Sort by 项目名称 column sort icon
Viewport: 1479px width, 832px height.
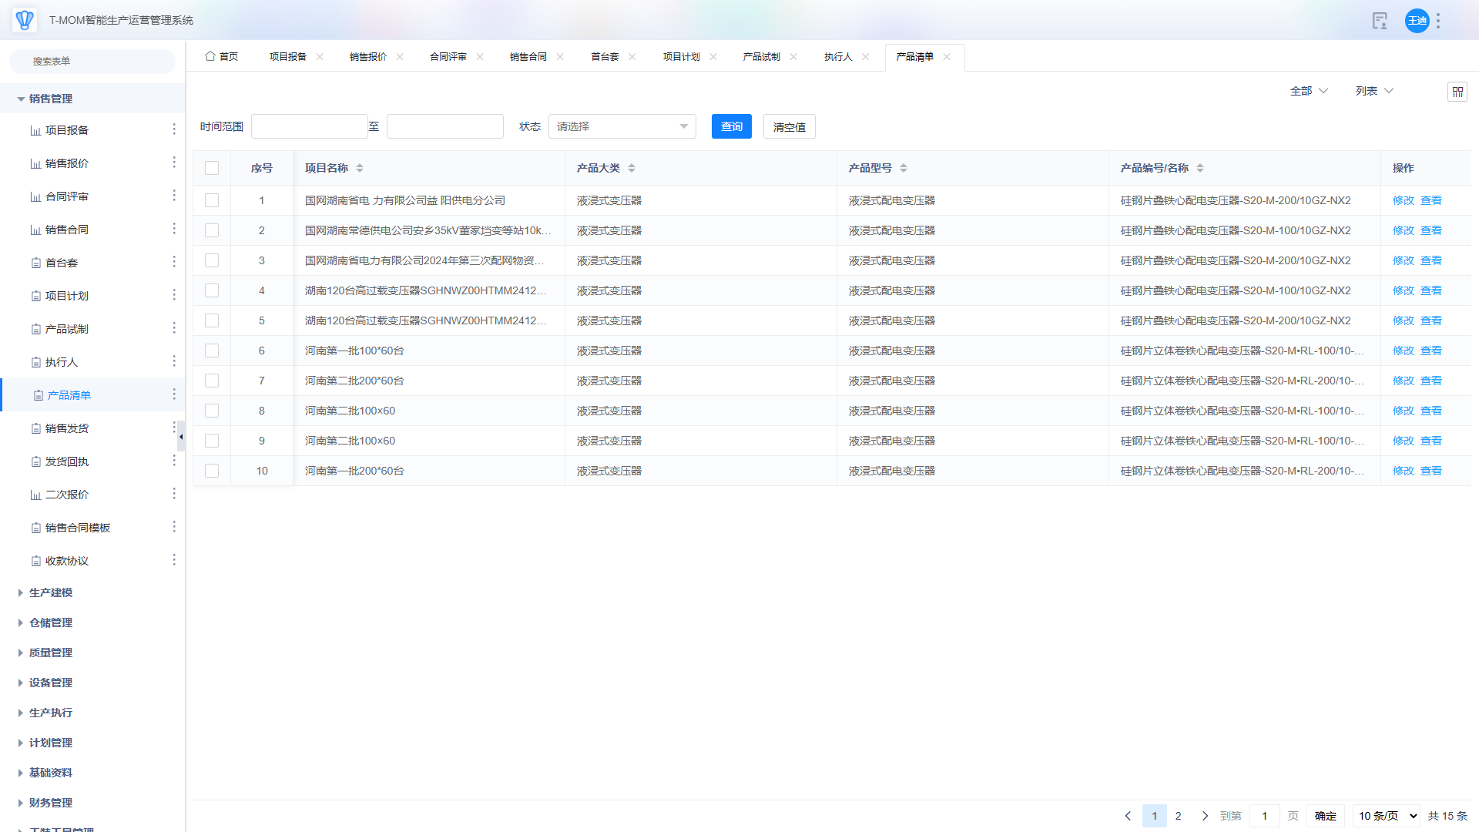(x=360, y=168)
